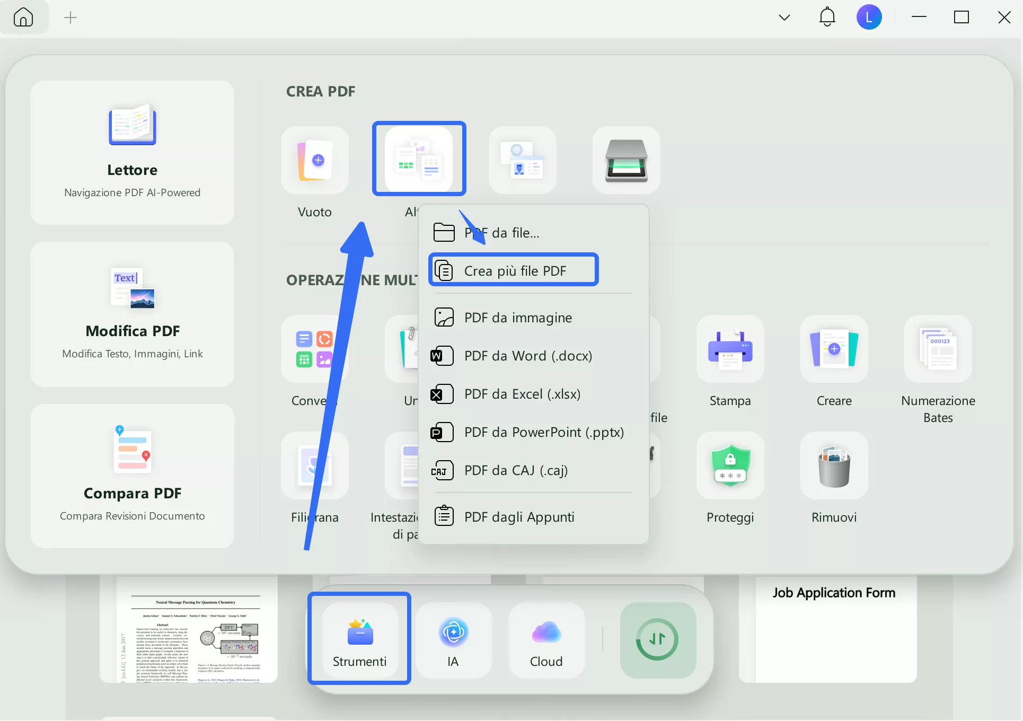Viewport: 1023px width, 721px height.
Task: Open the Cloud storage button
Action: pyautogui.click(x=546, y=640)
